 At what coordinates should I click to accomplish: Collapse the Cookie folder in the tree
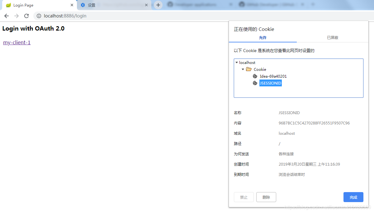point(243,69)
